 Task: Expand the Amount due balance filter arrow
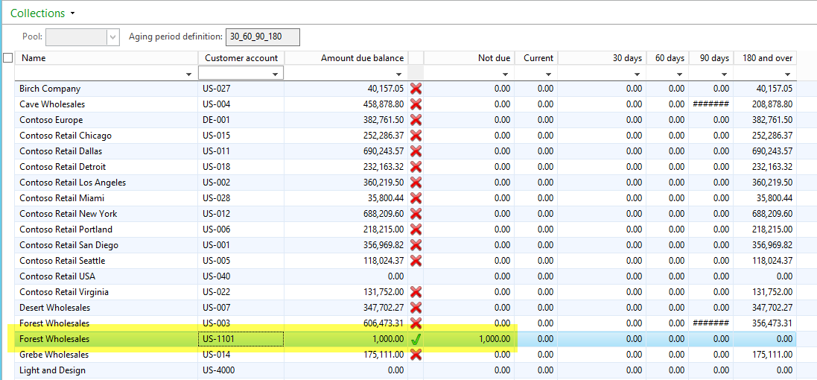click(400, 74)
